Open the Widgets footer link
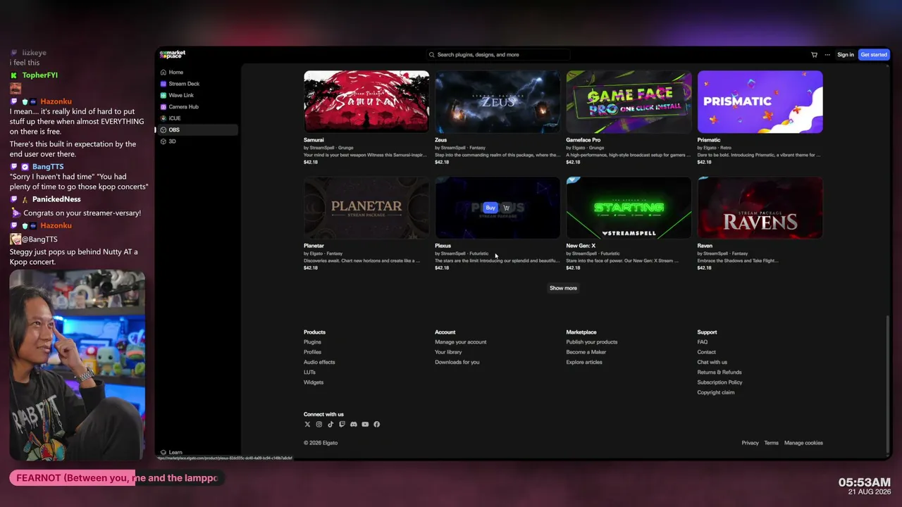The width and height of the screenshot is (902, 507). 314,382
